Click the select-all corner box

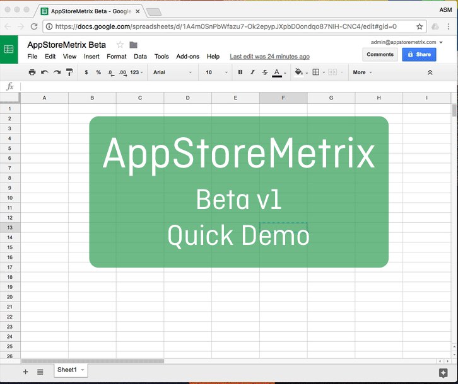10,98
